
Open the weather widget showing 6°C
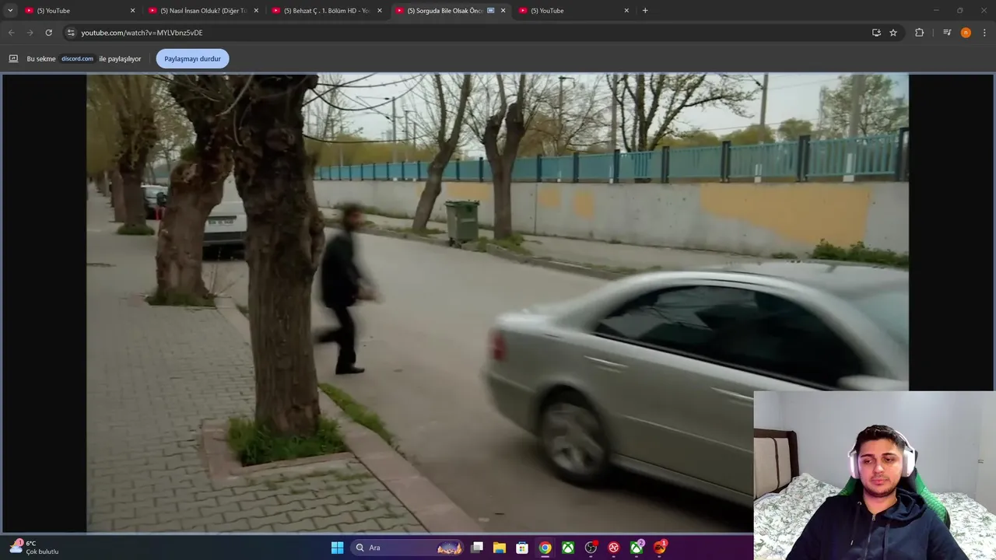pyautogui.click(x=34, y=548)
